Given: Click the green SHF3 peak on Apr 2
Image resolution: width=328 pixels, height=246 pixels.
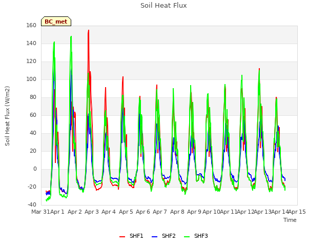Looking at the screenshot, I should [71, 36].
